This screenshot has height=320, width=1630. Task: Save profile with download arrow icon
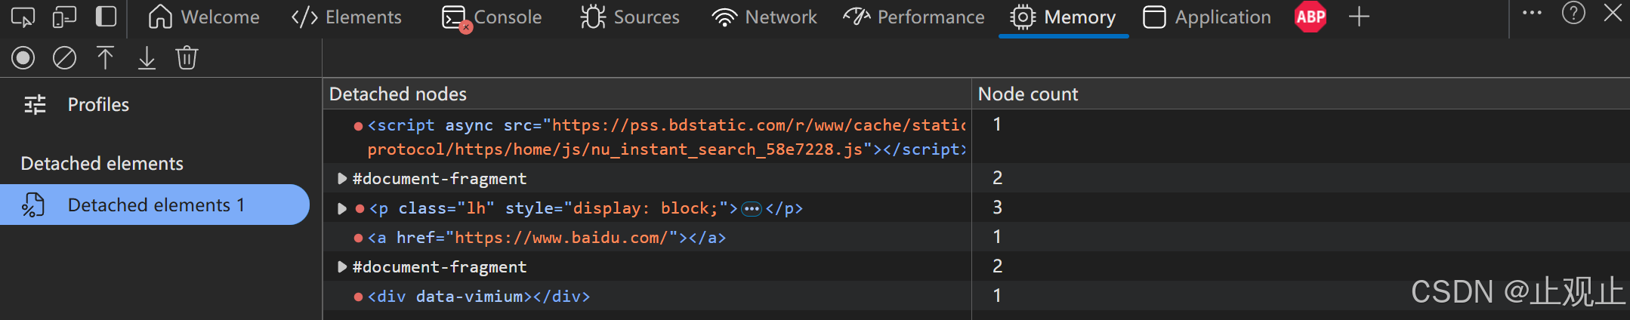pyautogui.click(x=147, y=57)
